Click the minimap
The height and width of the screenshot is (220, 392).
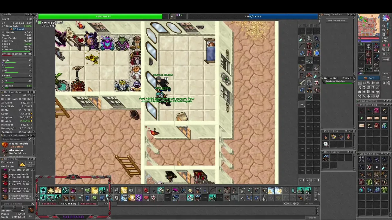tap(369, 25)
